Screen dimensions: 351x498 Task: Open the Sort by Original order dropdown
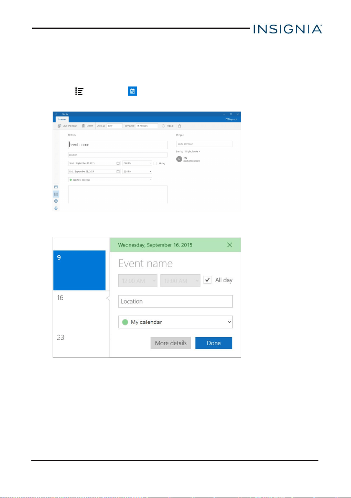[x=193, y=152]
